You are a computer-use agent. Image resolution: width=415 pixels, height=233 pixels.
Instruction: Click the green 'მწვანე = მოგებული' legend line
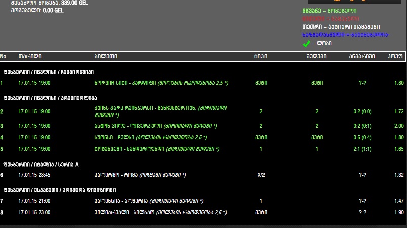point(329,11)
